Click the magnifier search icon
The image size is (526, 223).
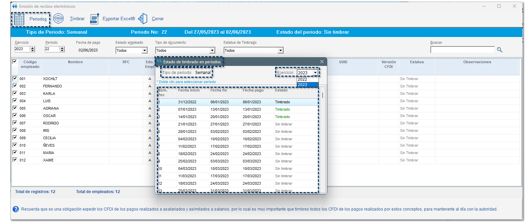pos(500,50)
